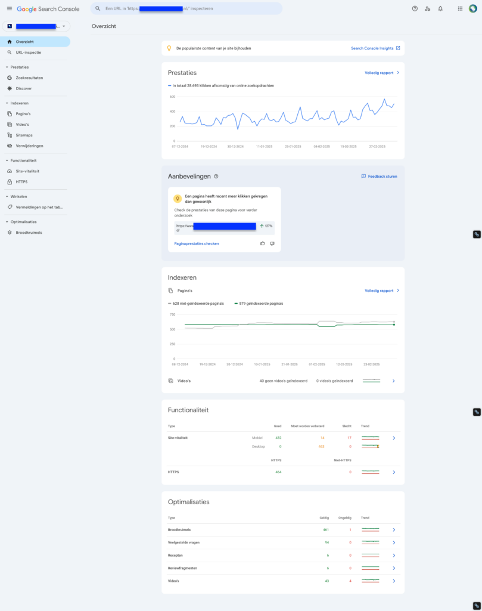482x611 pixels.
Task: Open the property selector dropdown
Action: click(36, 26)
